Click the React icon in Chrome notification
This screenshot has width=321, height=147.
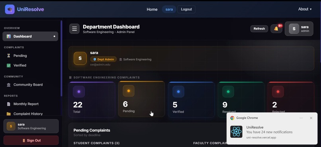[x=236, y=132]
